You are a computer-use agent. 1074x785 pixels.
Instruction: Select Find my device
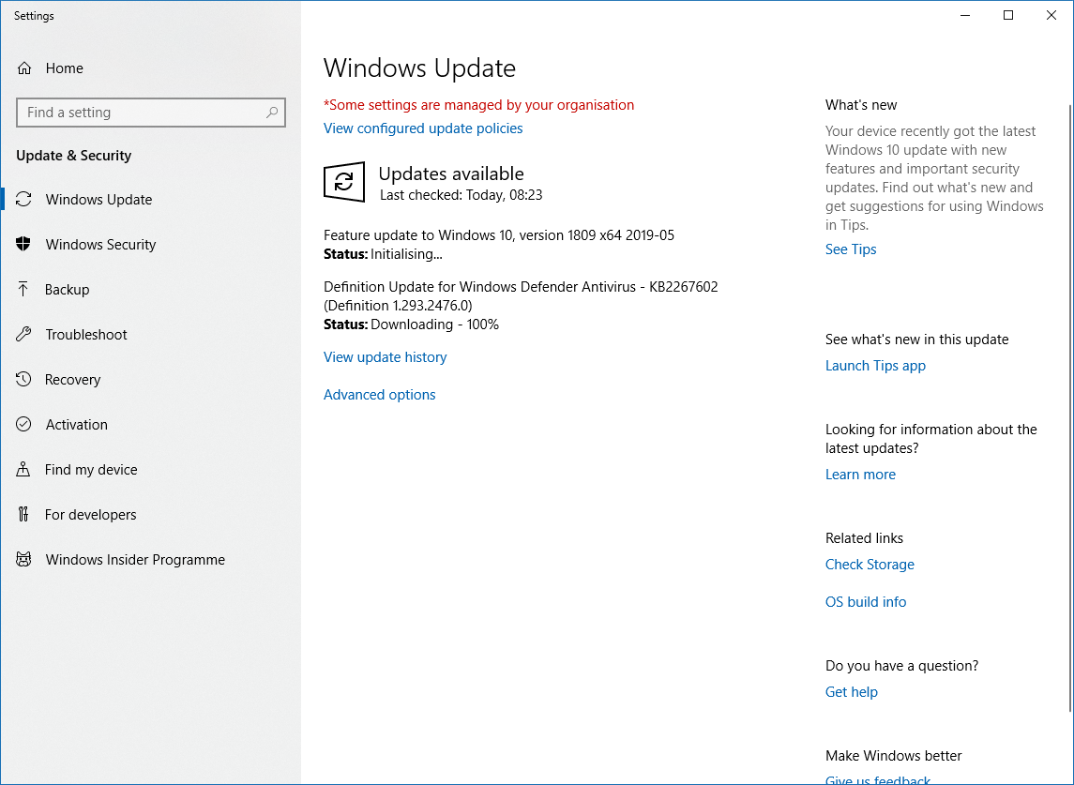pyautogui.click(x=151, y=469)
